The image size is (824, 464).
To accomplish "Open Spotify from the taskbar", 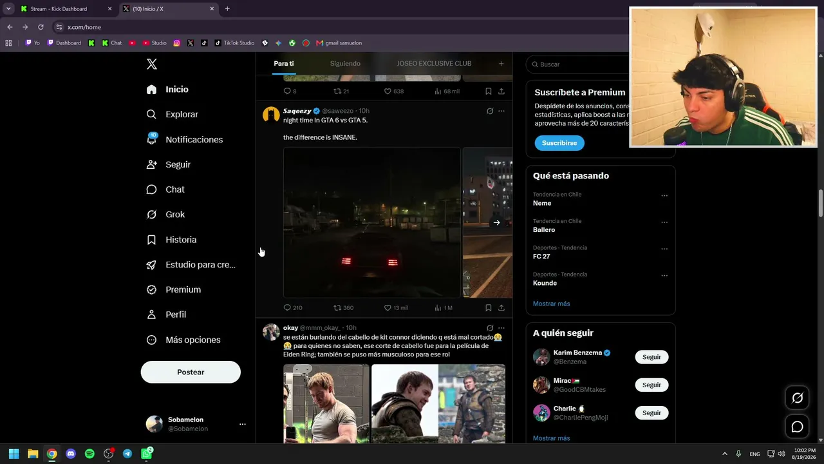I will (89, 454).
